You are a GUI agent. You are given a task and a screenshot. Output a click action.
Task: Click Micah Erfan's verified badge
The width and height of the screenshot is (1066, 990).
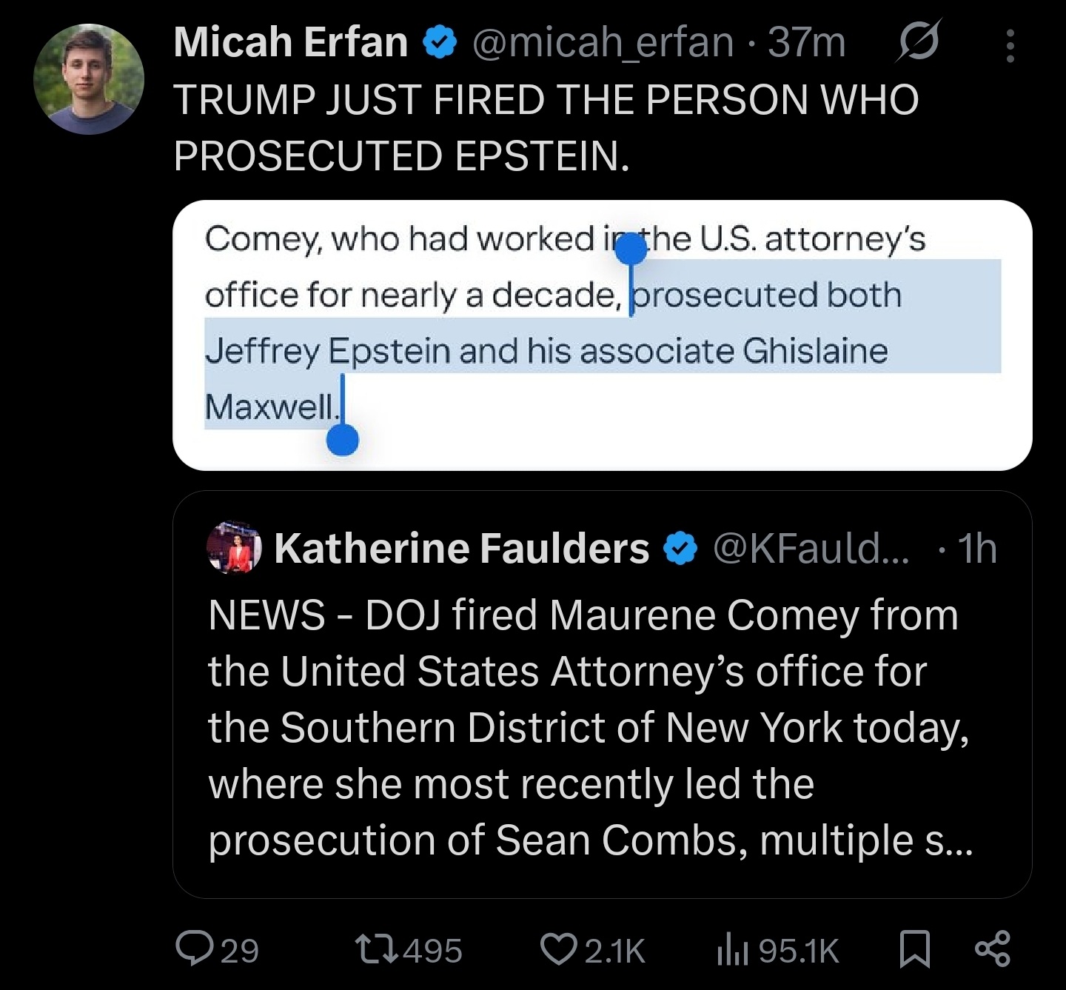coord(440,43)
